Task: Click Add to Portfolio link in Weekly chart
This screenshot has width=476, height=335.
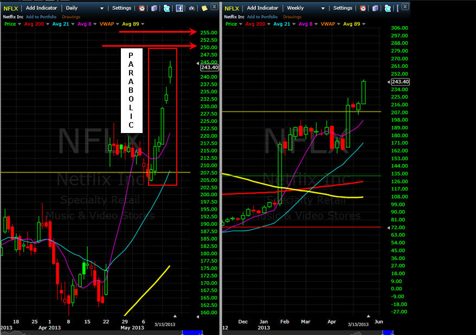Action: [x=262, y=17]
